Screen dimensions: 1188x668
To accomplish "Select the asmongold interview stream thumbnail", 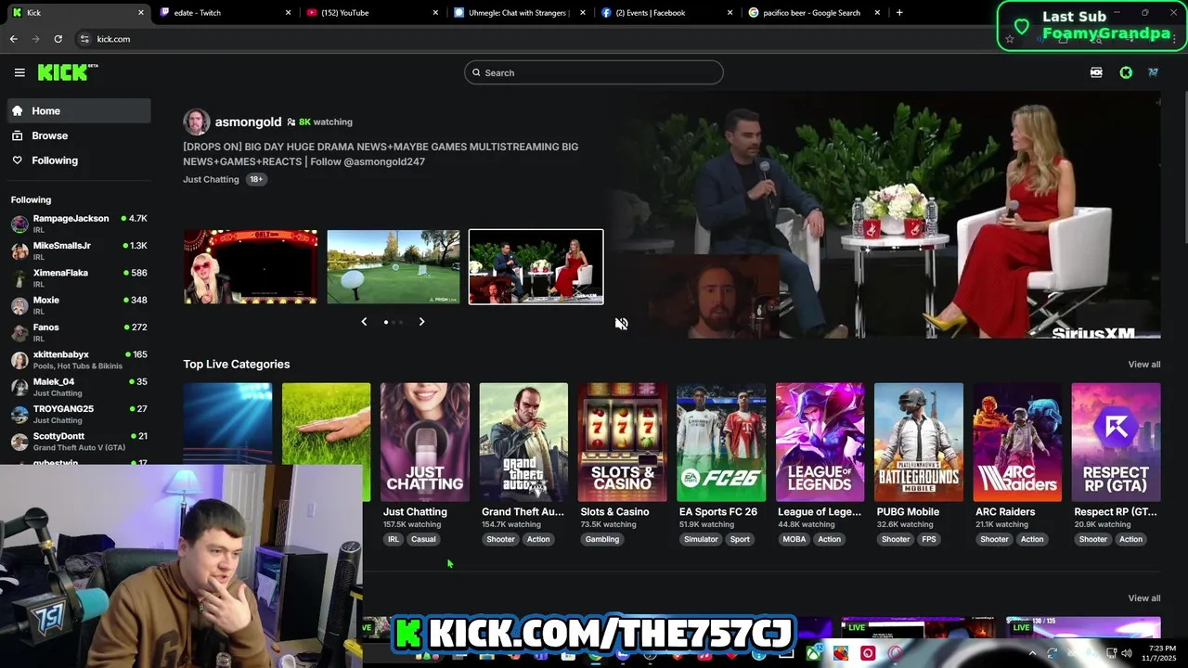I will pyautogui.click(x=536, y=267).
